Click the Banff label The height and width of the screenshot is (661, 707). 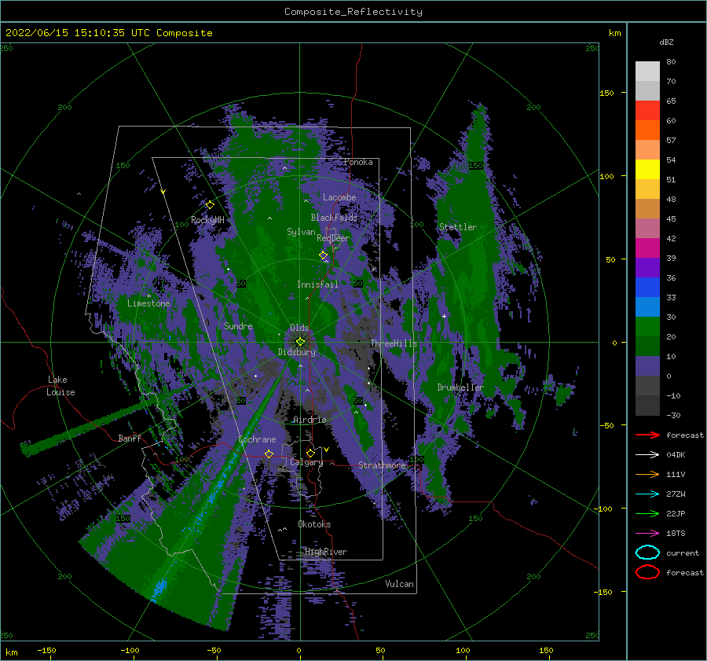pyautogui.click(x=130, y=438)
